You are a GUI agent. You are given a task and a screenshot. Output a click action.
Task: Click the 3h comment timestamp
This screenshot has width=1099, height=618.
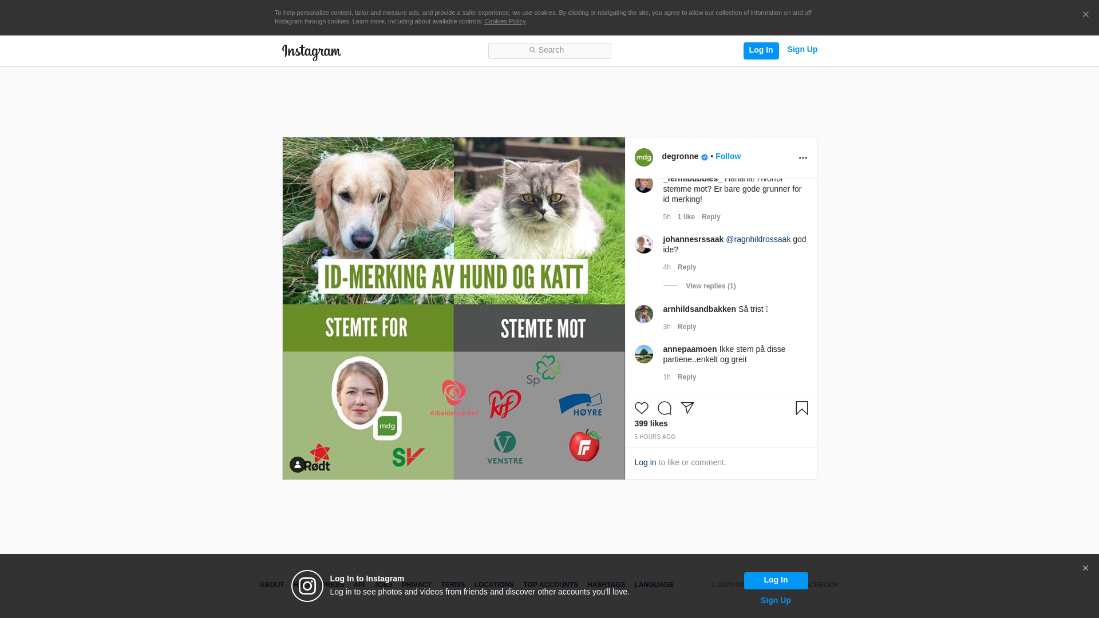(666, 327)
